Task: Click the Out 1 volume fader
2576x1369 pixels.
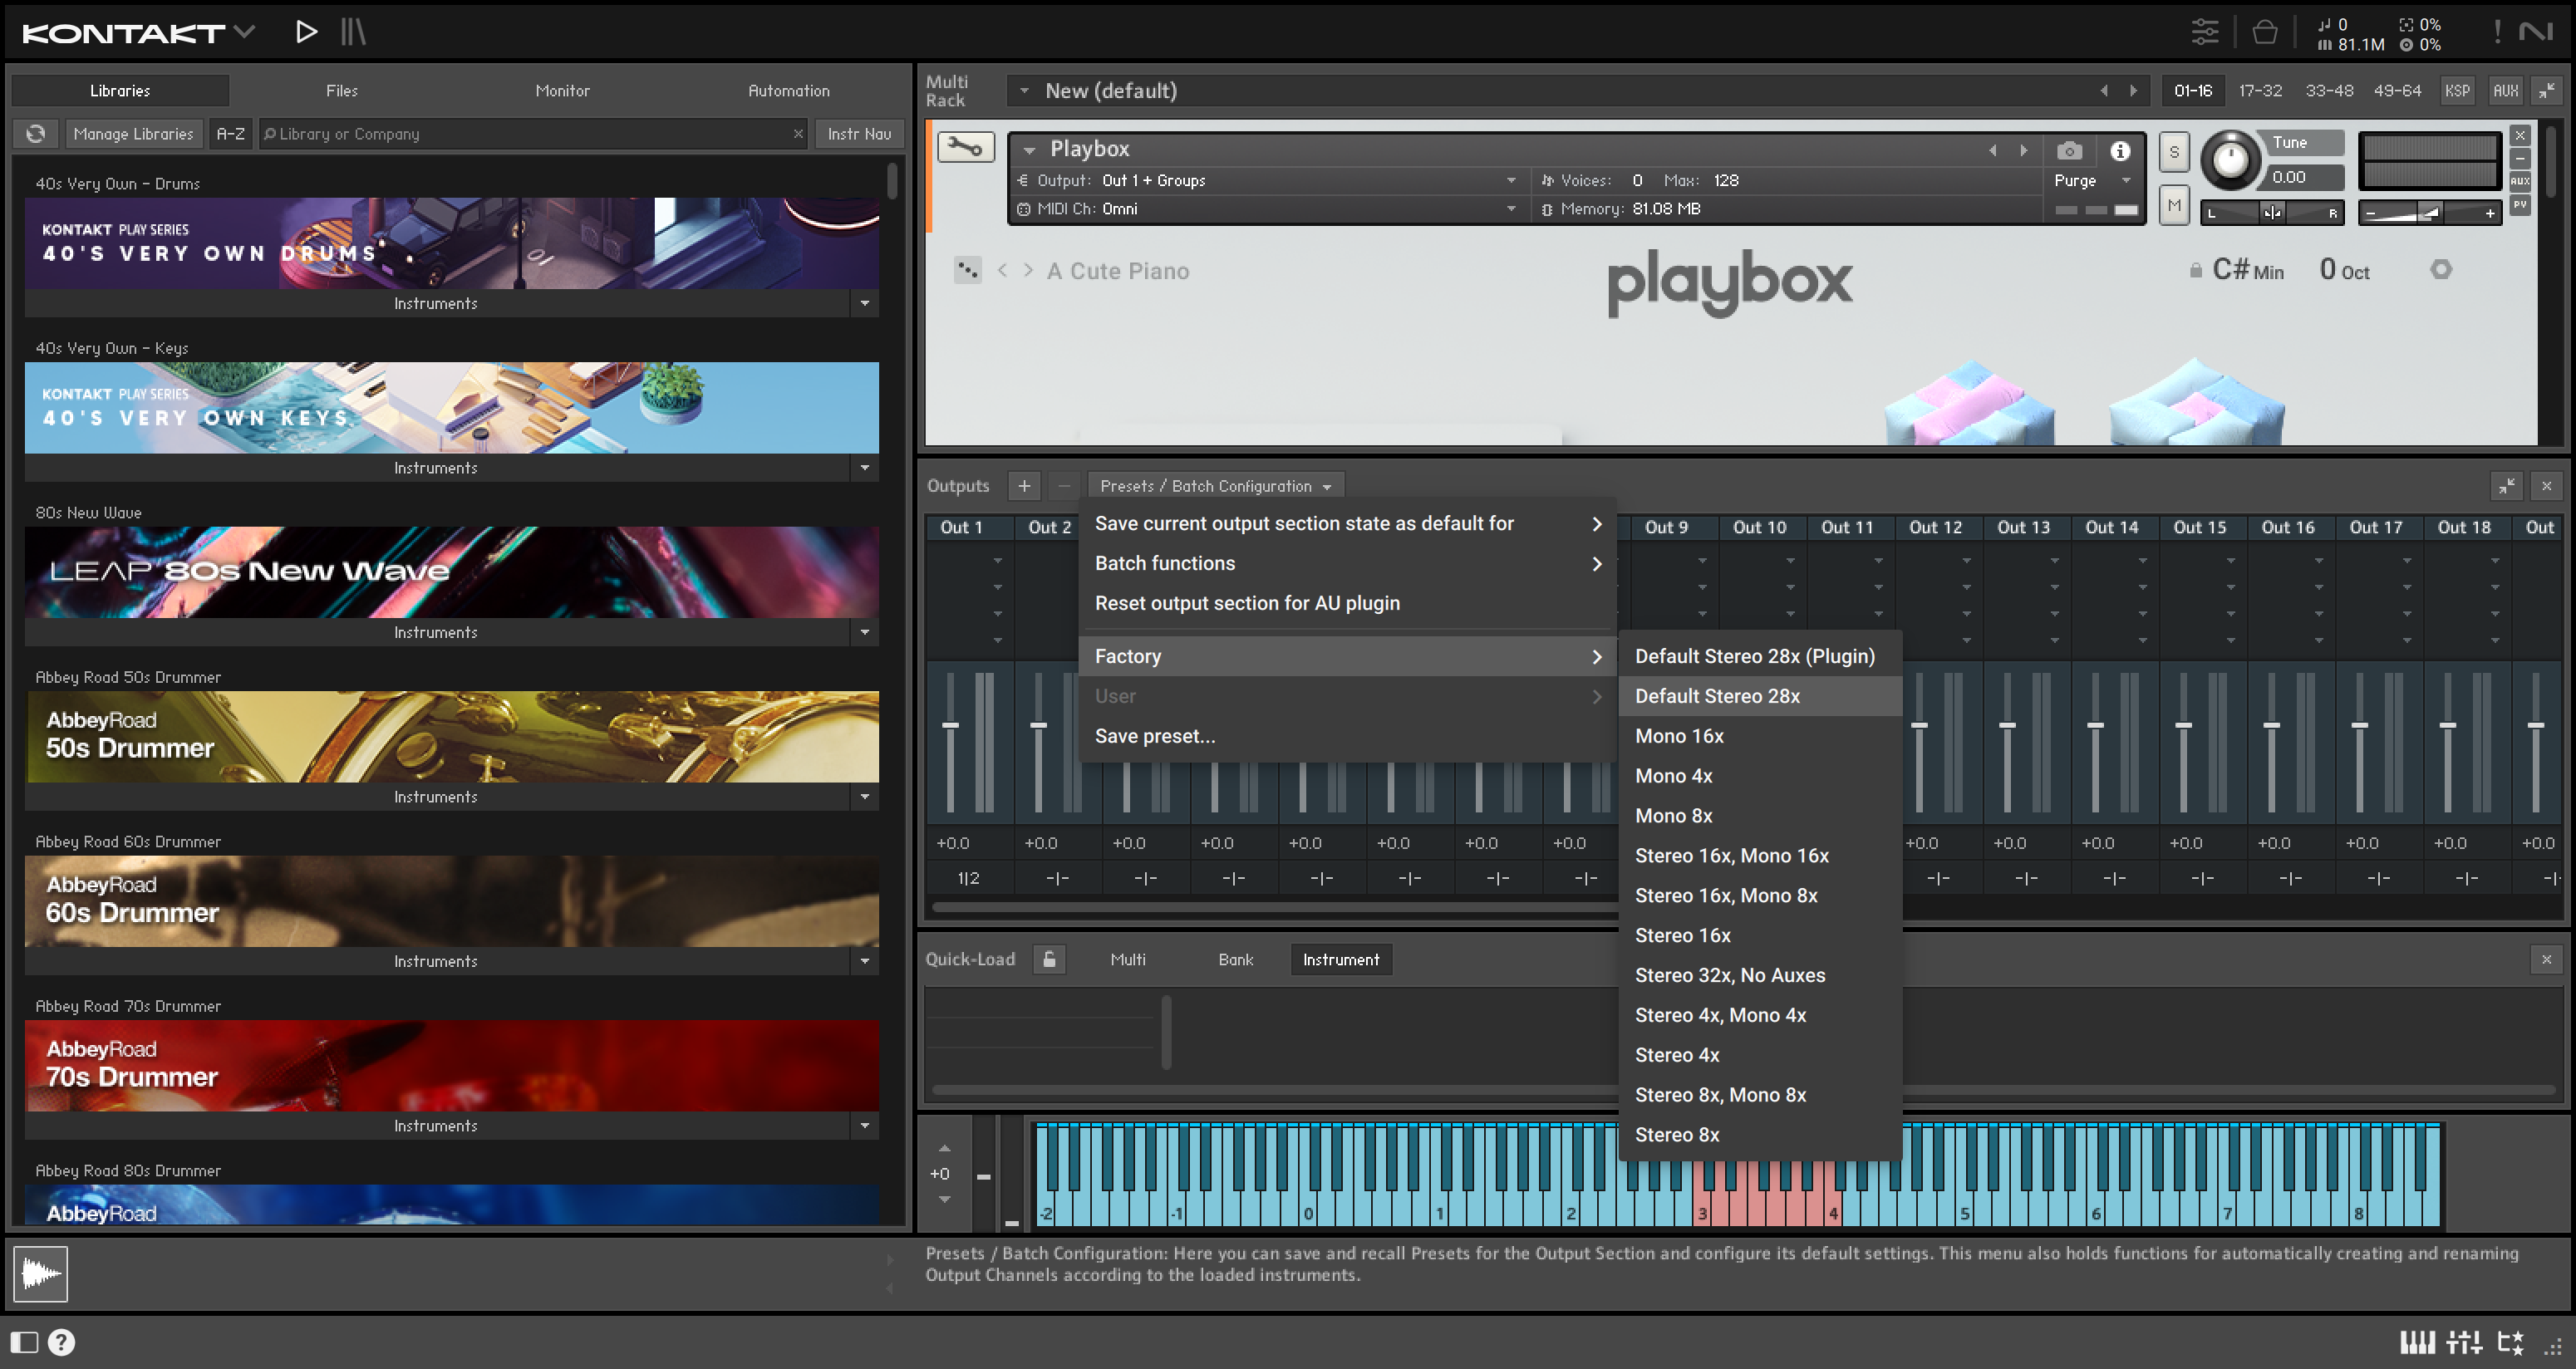Action: 950,725
